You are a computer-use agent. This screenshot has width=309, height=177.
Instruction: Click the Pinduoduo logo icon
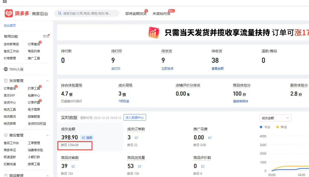pos(9,14)
